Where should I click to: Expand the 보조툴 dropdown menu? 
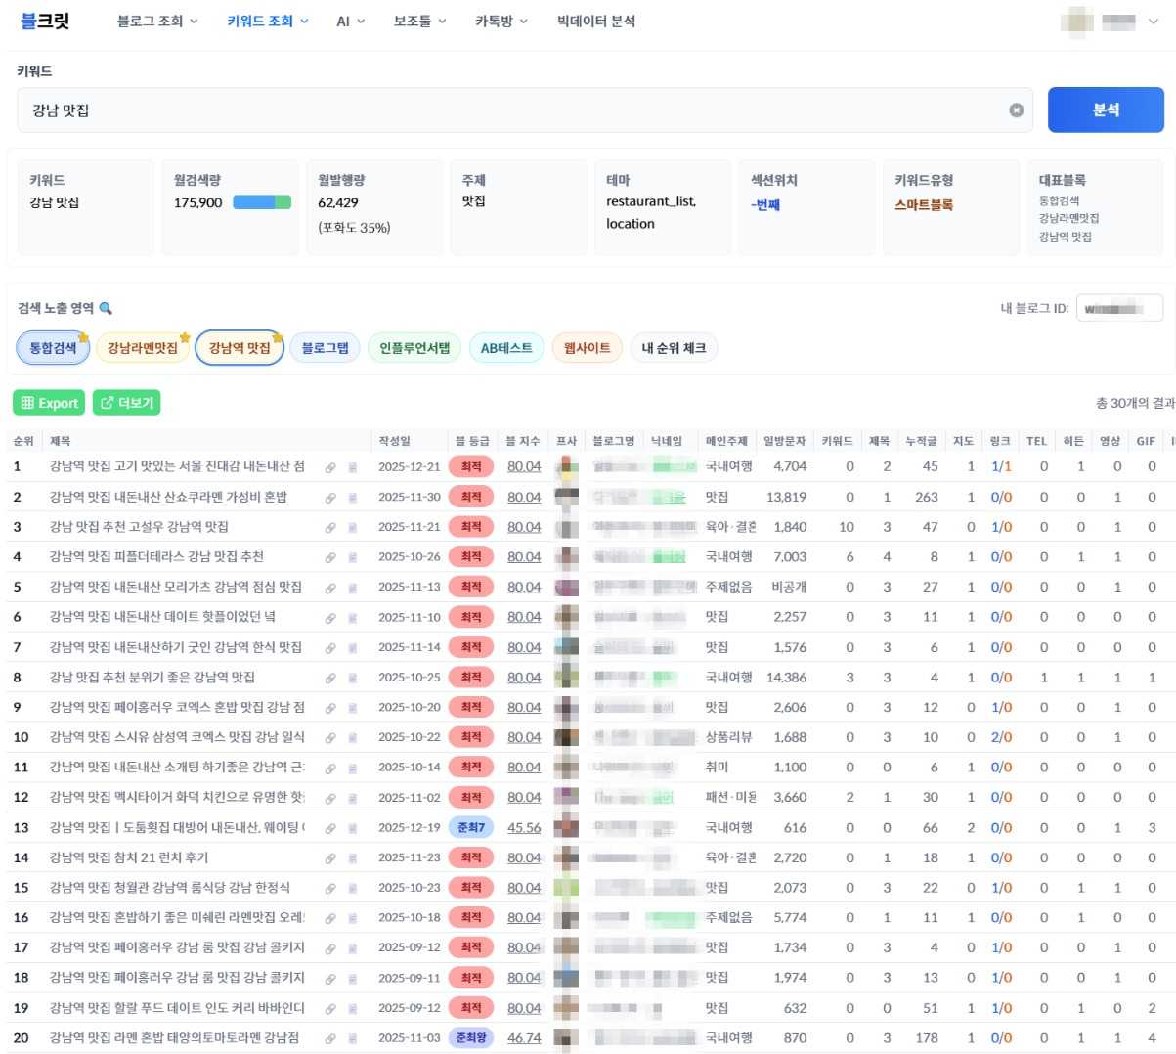click(x=419, y=21)
